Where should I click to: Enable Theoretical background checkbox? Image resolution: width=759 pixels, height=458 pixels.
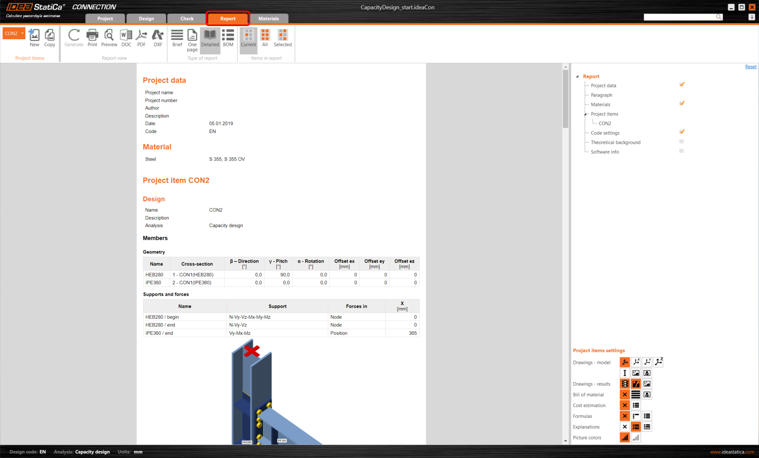click(682, 141)
